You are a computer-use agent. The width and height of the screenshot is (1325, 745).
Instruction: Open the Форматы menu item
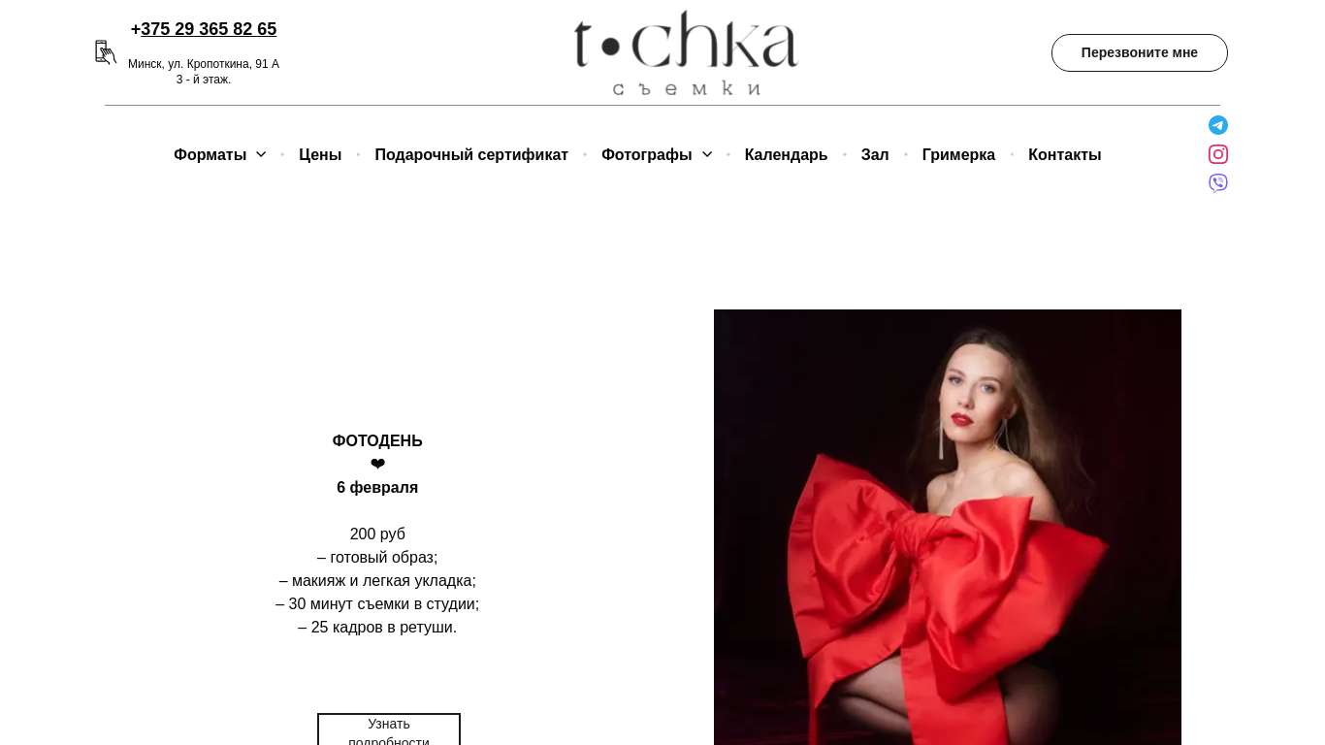click(x=210, y=155)
